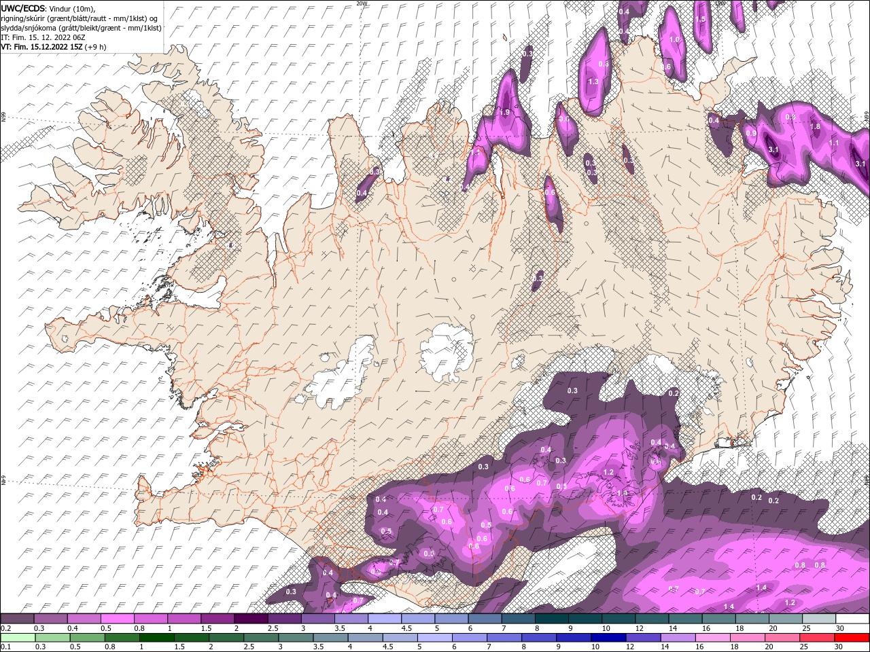
Task: Pick the 0.8 swatch in the lower legend row
Action: (122, 638)
